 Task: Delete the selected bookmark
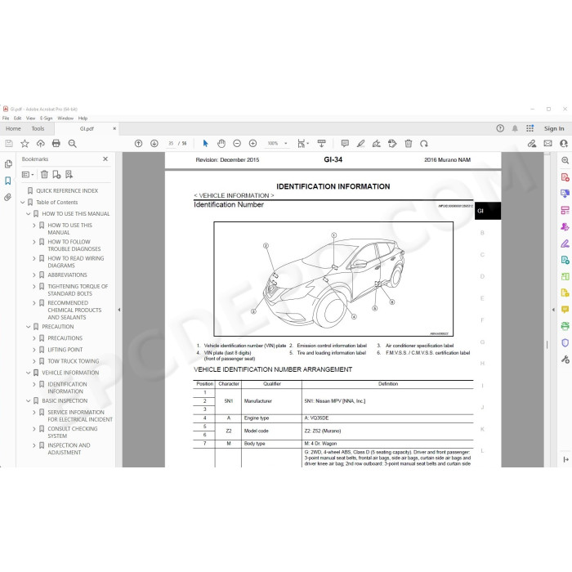(x=44, y=174)
